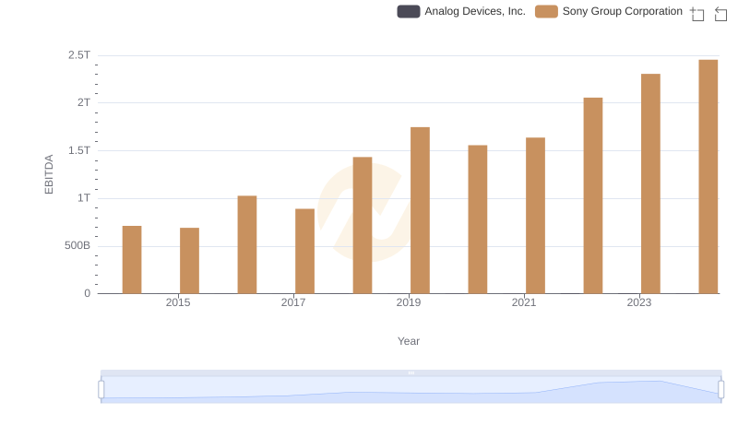
Task: Click the 0 y-axis label
Action: pos(87,293)
